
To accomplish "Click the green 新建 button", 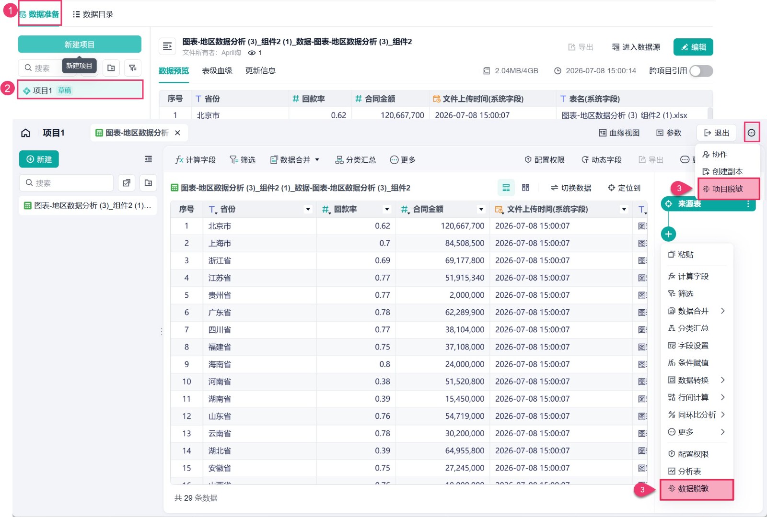I will pos(39,159).
